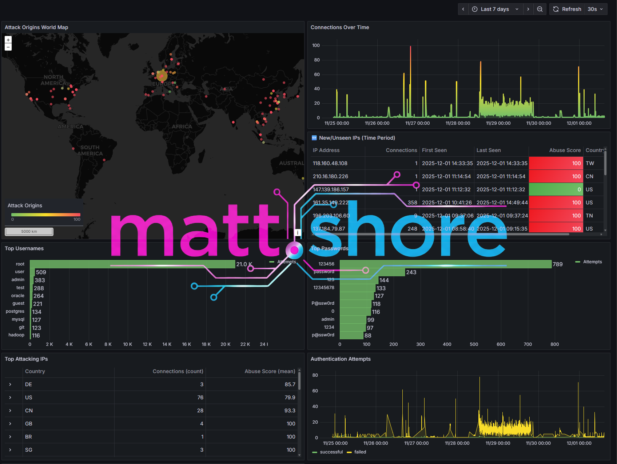The height and width of the screenshot is (464, 617).
Task: Click the Refresh button
Action: coord(571,9)
